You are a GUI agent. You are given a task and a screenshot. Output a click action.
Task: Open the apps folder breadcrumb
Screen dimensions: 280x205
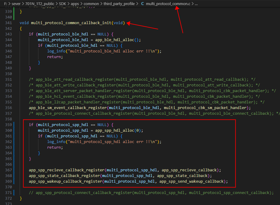coord(75,4)
